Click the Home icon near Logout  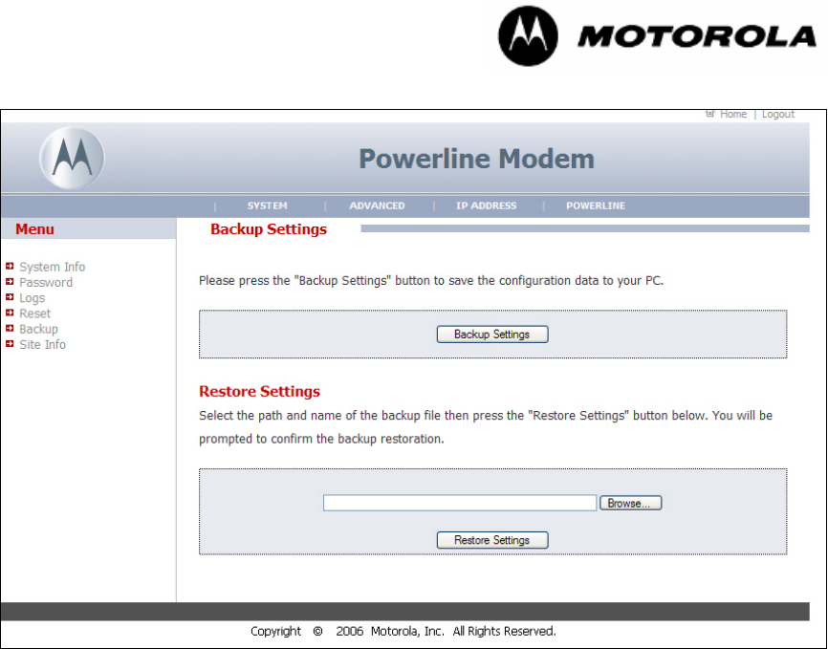tap(710, 114)
